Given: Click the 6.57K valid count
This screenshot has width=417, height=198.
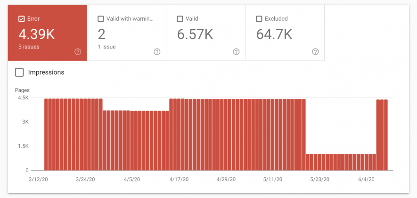Looking at the screenshot, I should coord(194,34).
